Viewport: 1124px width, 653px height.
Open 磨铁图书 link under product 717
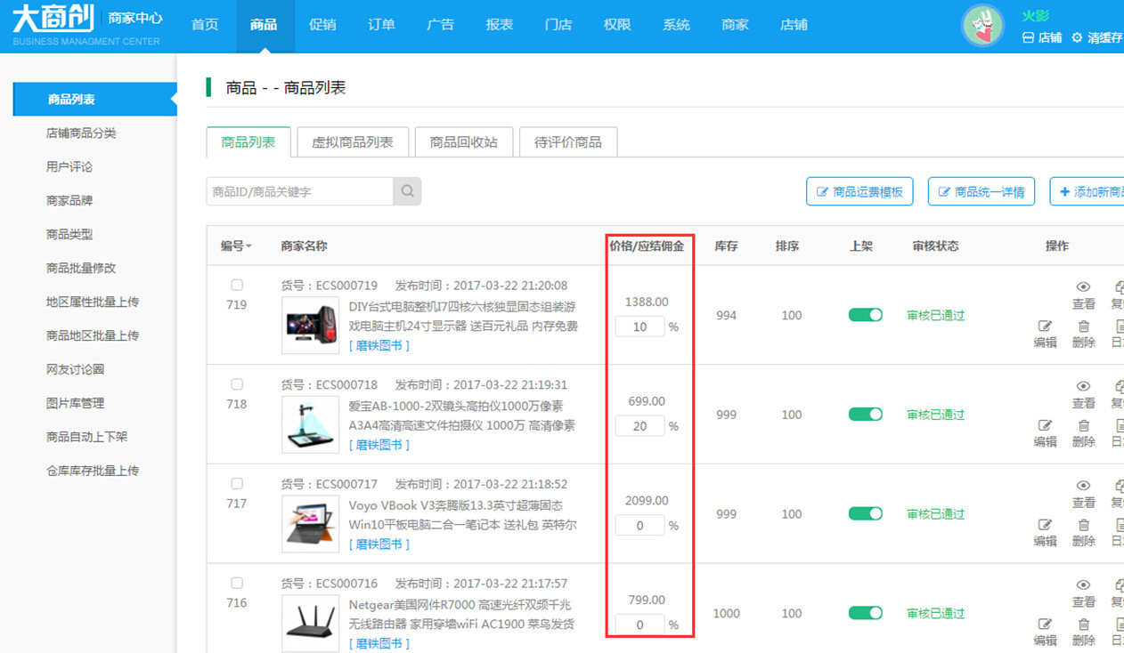[x=379, y=544]
